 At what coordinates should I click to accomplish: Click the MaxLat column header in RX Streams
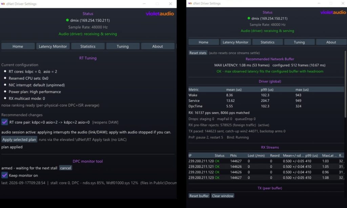click(329, 155)
